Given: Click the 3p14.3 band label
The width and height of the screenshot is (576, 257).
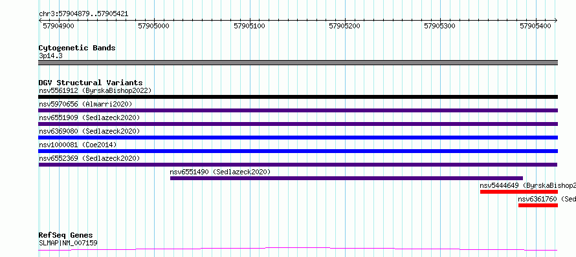Looking at the screenshot, I should pyautogui.click(x=50, y=56).
